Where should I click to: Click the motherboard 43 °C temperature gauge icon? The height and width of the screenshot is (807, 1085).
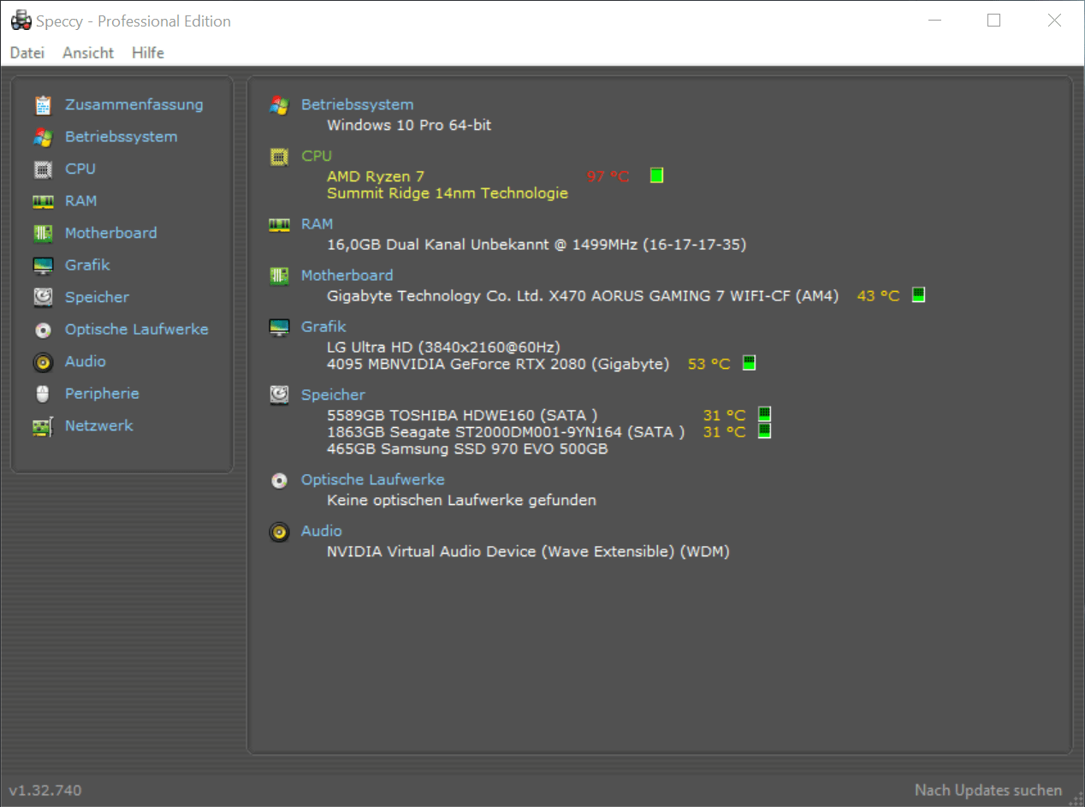coord(918,295)
